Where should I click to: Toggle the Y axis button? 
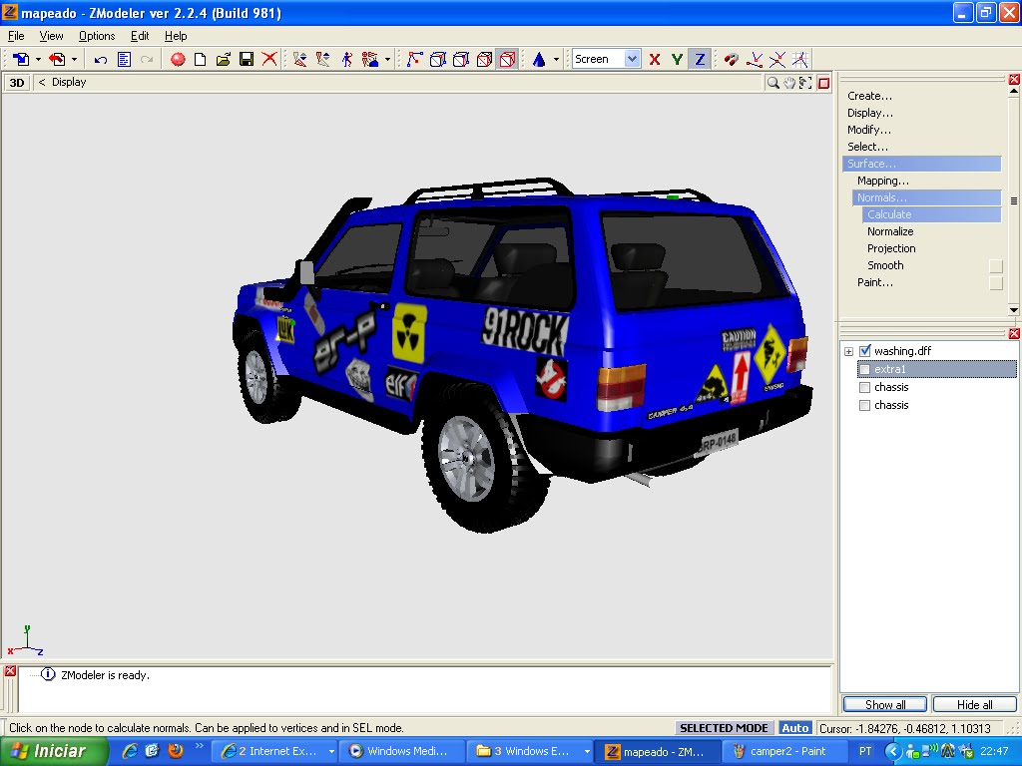(678, 59)
